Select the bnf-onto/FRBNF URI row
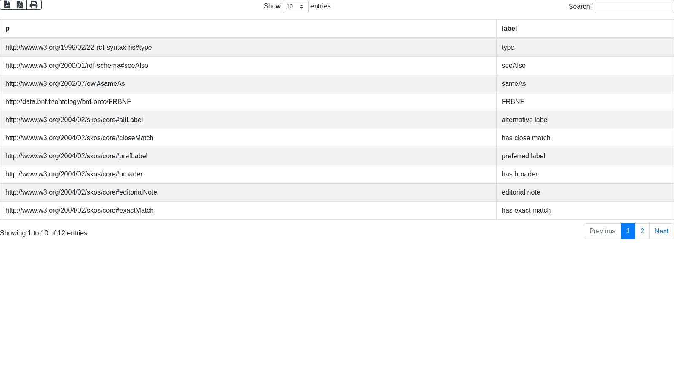Image resolution: width=674 pixels, height=379 pixels. 68,102
